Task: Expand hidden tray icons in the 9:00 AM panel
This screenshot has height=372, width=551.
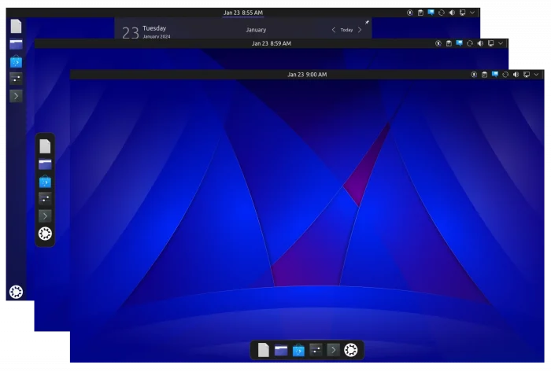Action: point(536,75)
